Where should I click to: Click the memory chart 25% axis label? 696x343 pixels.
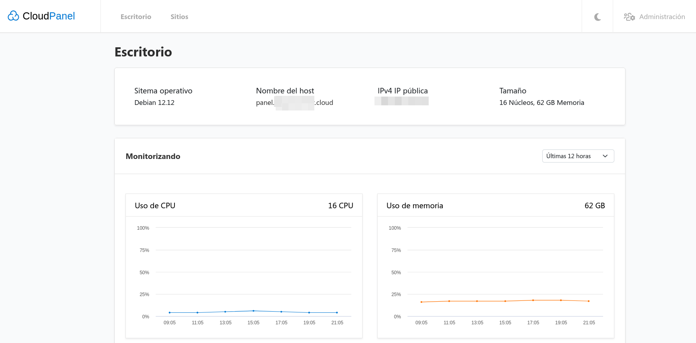(396, 295)
